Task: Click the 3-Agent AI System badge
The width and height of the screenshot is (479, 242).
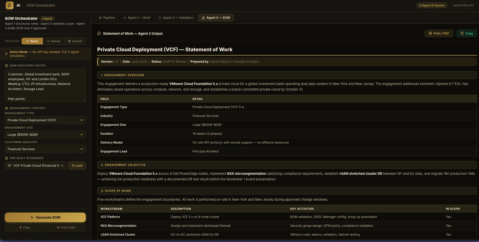Action: (432, 5)
